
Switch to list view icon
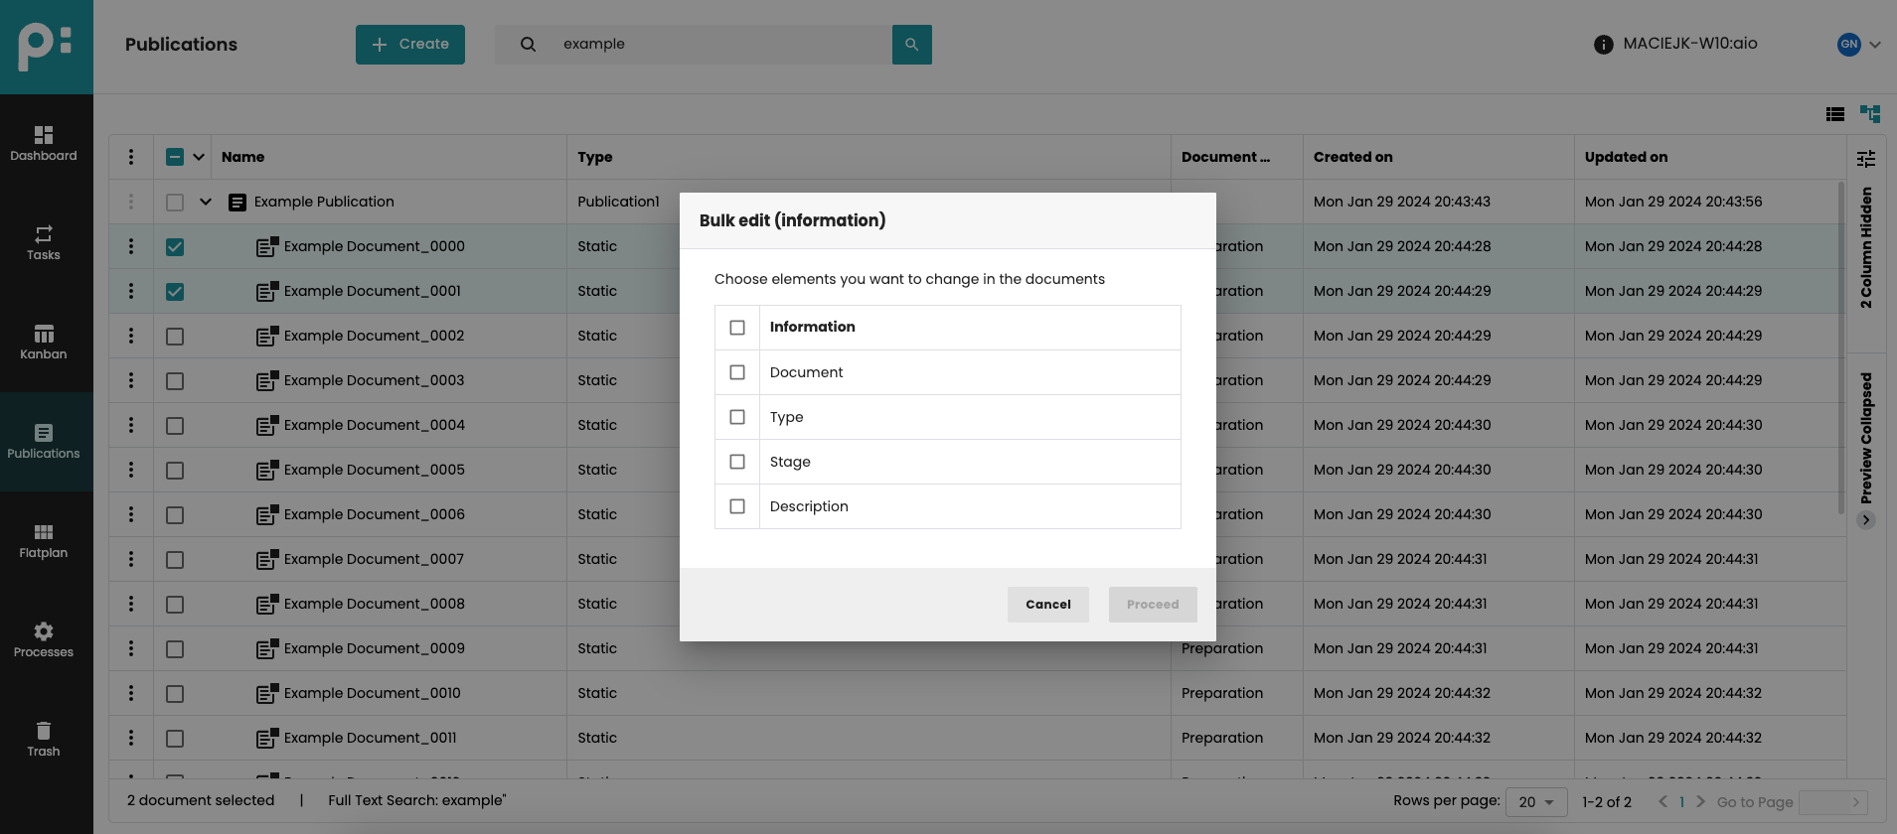pyautogui.click(x=1834, y=114)
